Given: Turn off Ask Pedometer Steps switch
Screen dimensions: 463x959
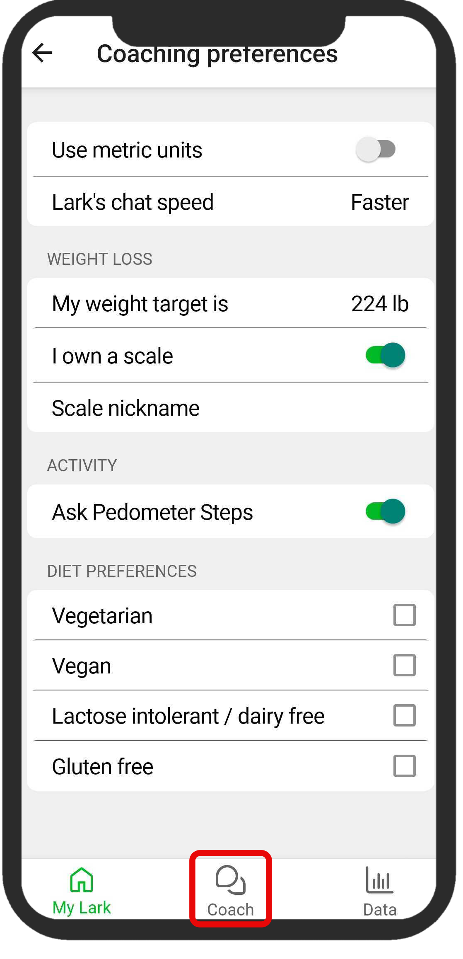Looking at the screenshot, I should click(385, 511).
